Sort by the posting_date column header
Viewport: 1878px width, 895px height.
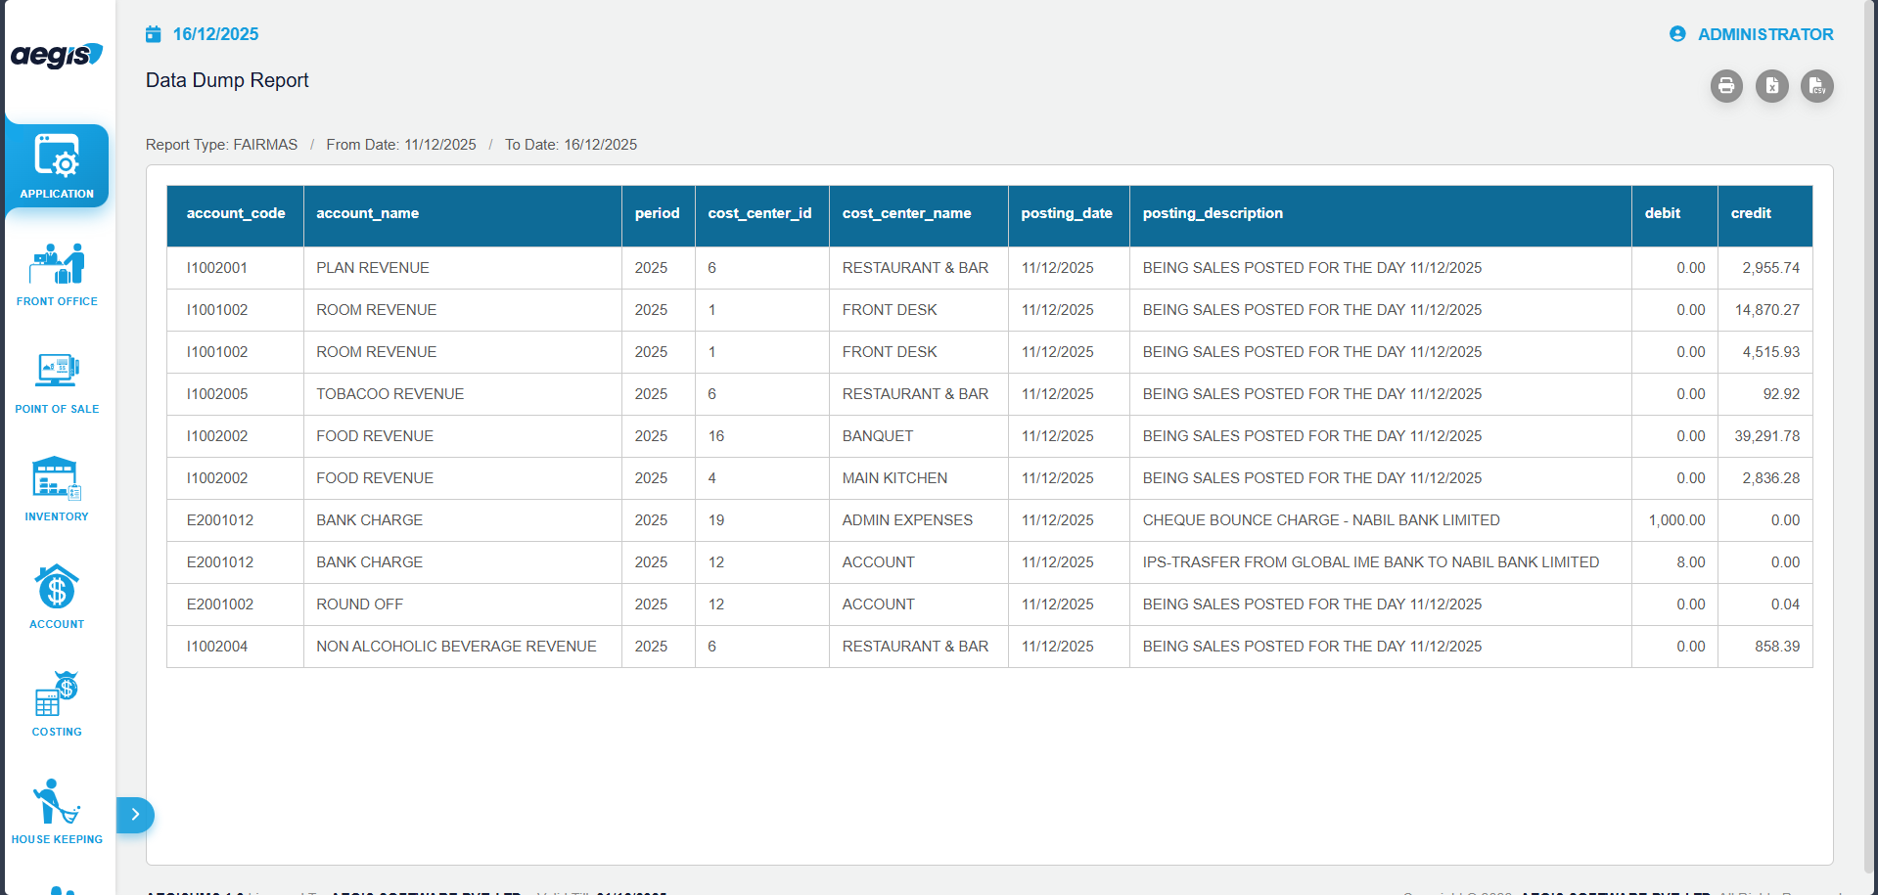(1067, 213)
